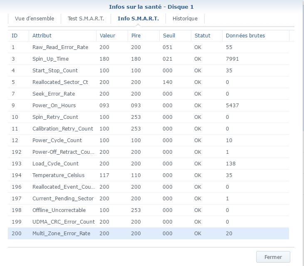The height and width of the screenshot is (266, 304).
Task: Click worst value 110
Action: pos(136,175)
